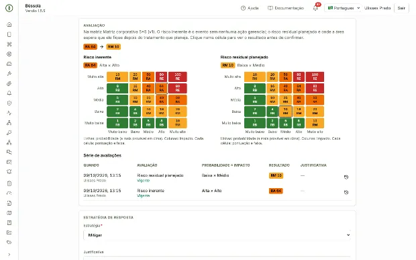
Task: Click the Bússola compass logo
Action: pyautogui.click(x=9, y=8)
